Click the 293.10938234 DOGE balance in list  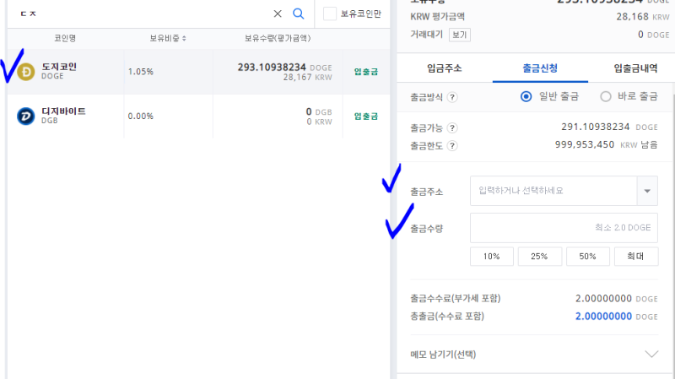(x=284, y=68)
